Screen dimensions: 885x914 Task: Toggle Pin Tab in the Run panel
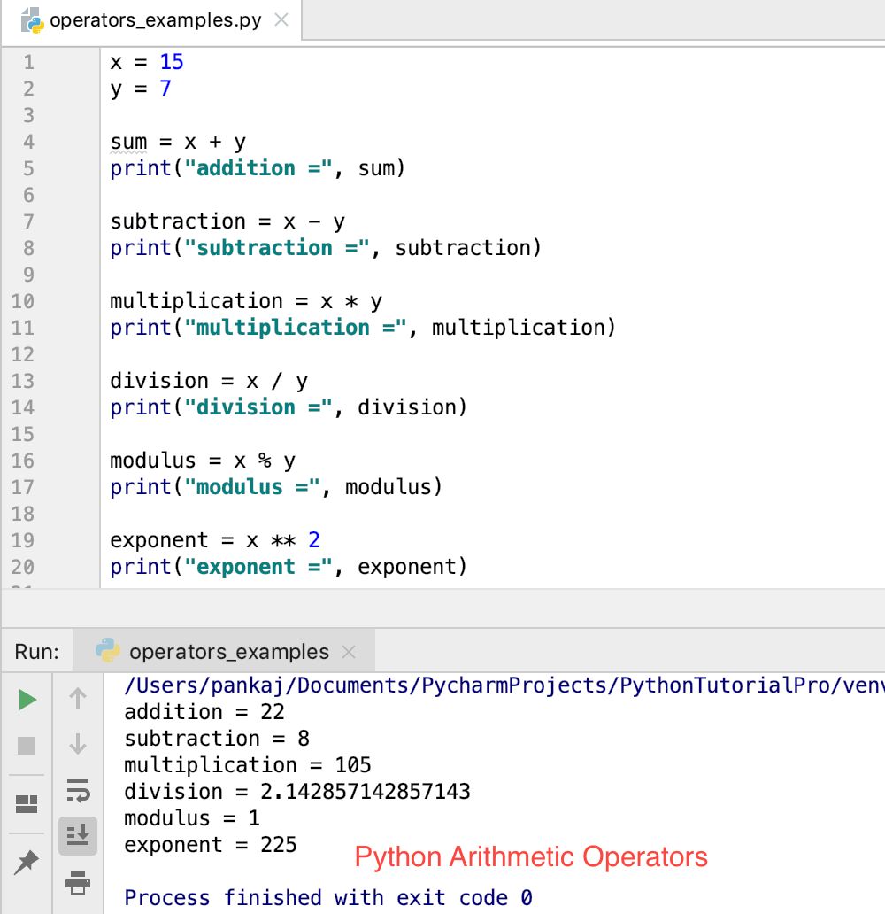[27, 859]
